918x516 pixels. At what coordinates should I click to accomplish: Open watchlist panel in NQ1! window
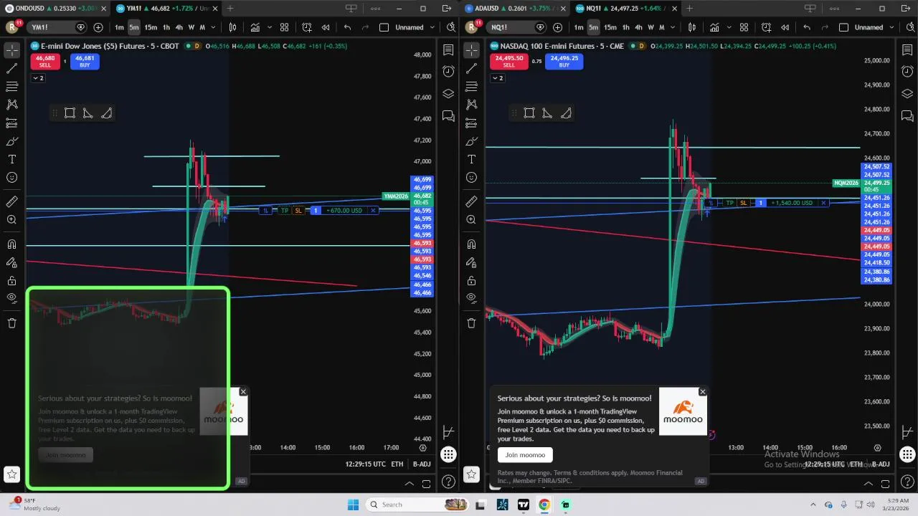tap(907, 50)
